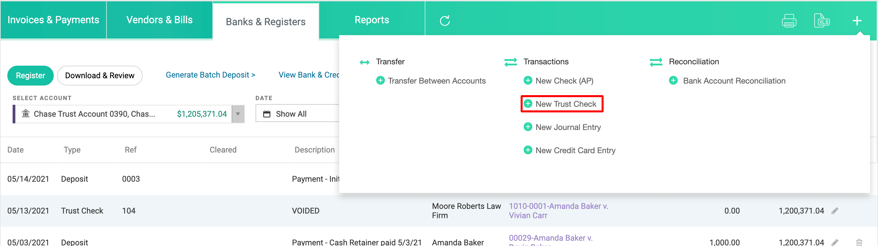The image size is (878, 246).
Task: Open 1010-0001-Amanda Baker v. Vivian Carr link
Action: click(x=558, y=211)
